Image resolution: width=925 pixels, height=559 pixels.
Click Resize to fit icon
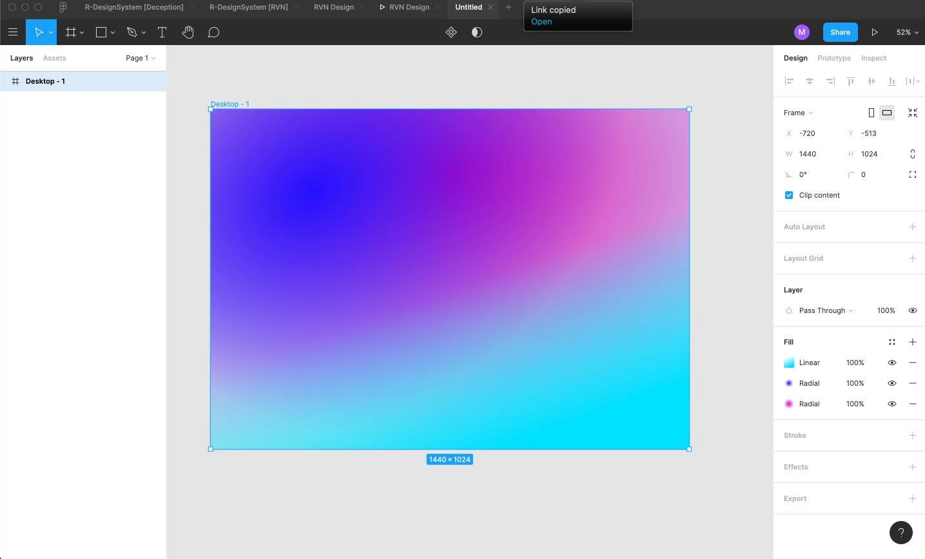[x=913, y=113]
